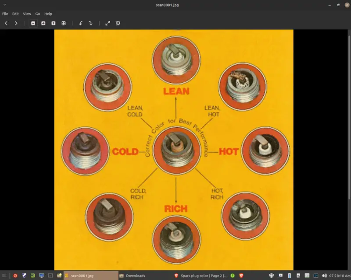Click the zoom out button
The width and height of the screenshot is (351, 280).
(33, 23)
